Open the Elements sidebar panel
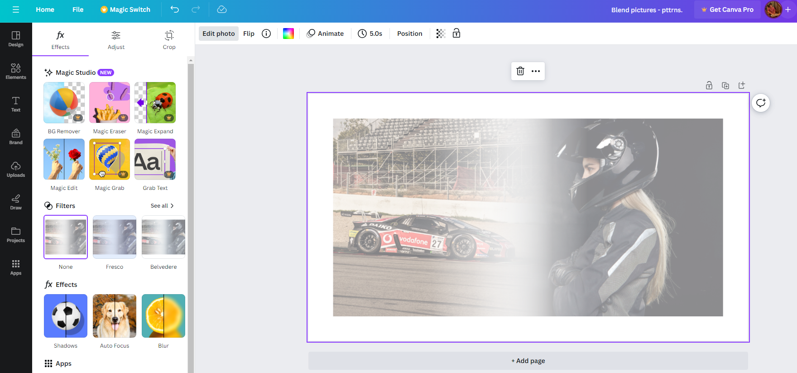This screenshot has width=797, height=373. [16, 72]
